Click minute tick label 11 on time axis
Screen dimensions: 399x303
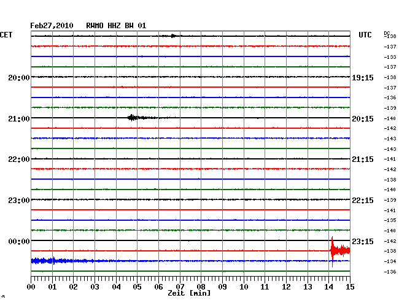coord(265,287)
